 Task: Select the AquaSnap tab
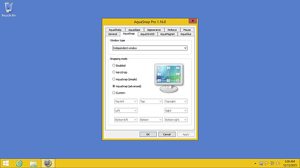129,34
